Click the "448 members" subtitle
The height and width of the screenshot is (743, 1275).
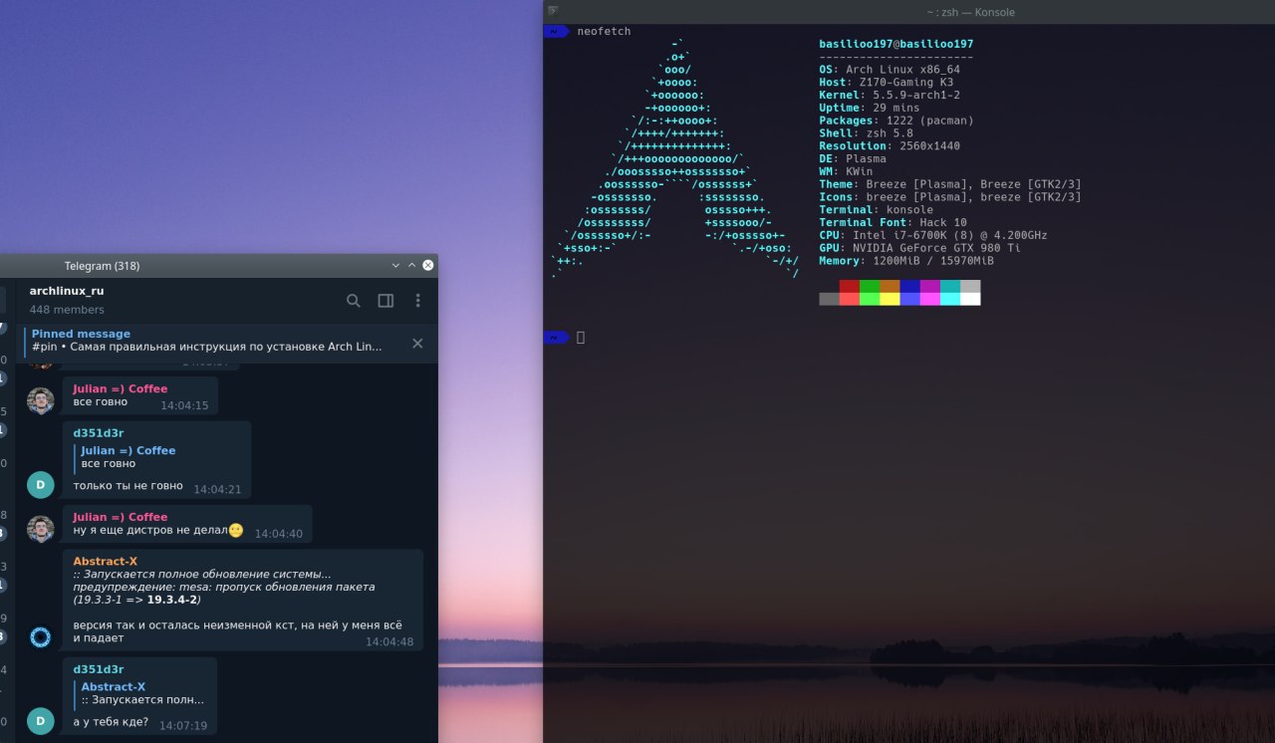coord(67,310)
